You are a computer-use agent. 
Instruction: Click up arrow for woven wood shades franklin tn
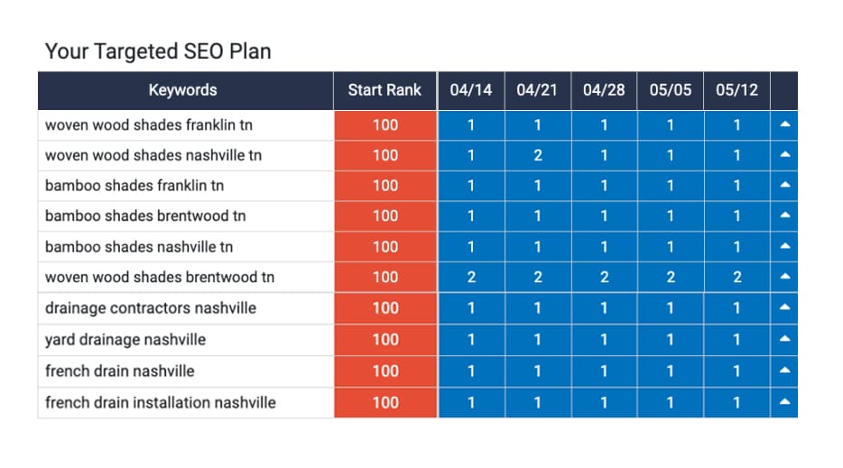(784, 125)
